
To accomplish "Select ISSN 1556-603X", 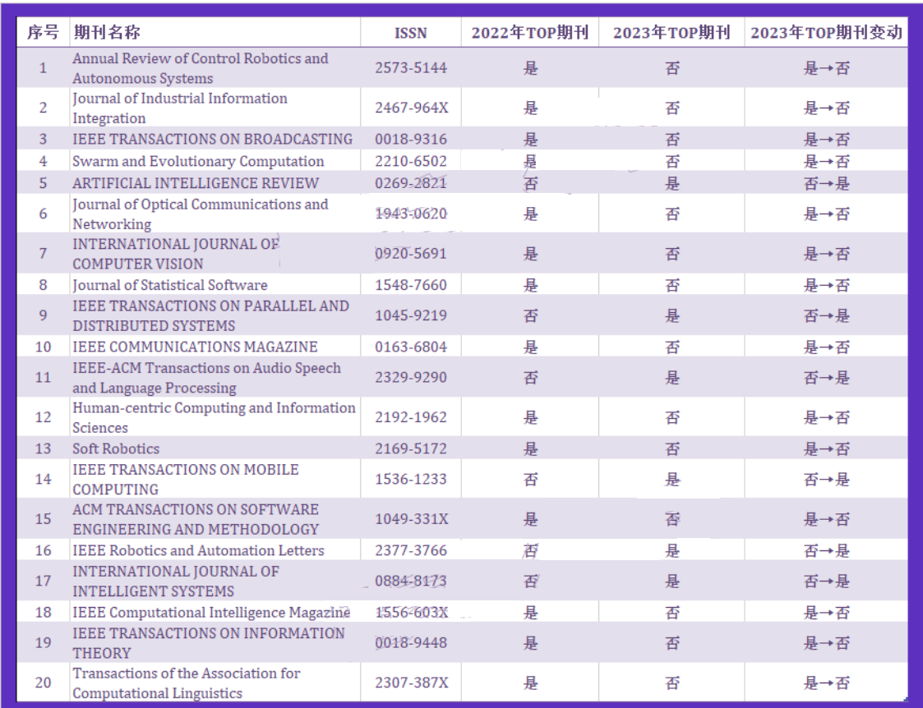I will point(412,612).
